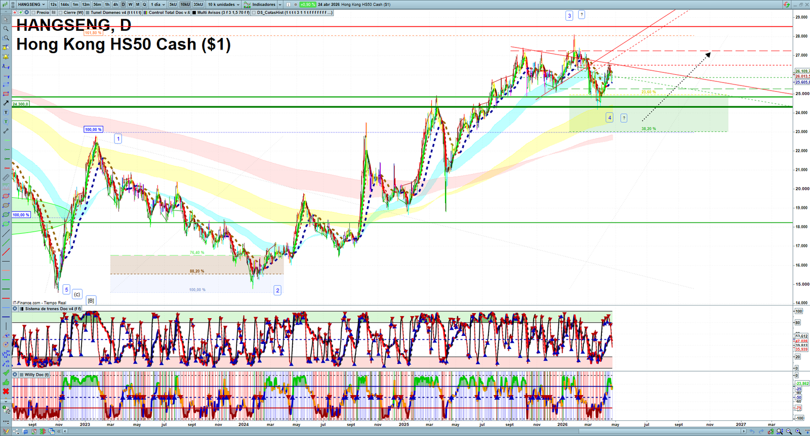Choose the red rectangle drawing tool
The height and width of the screenshot is (436, 810).
(x=6, y=94)
